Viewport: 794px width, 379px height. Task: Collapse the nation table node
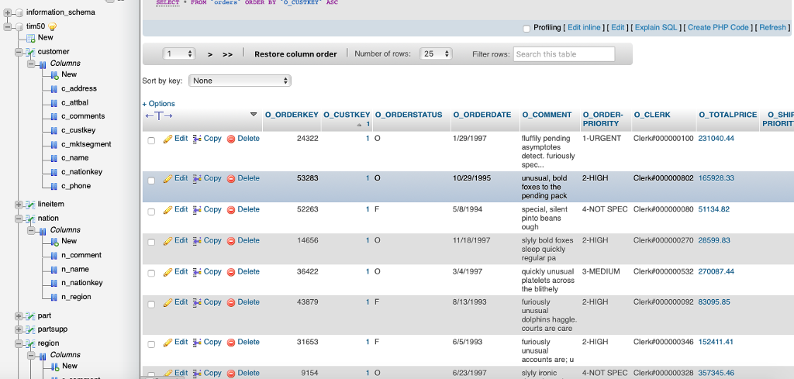click(19, 219)
